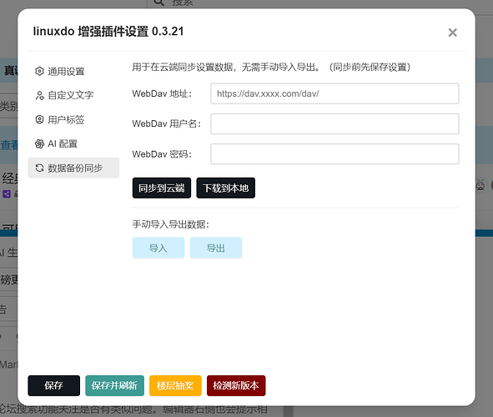Click the purple share icon in the background page
The image size is (493, 417).
[x=7, y=193]
